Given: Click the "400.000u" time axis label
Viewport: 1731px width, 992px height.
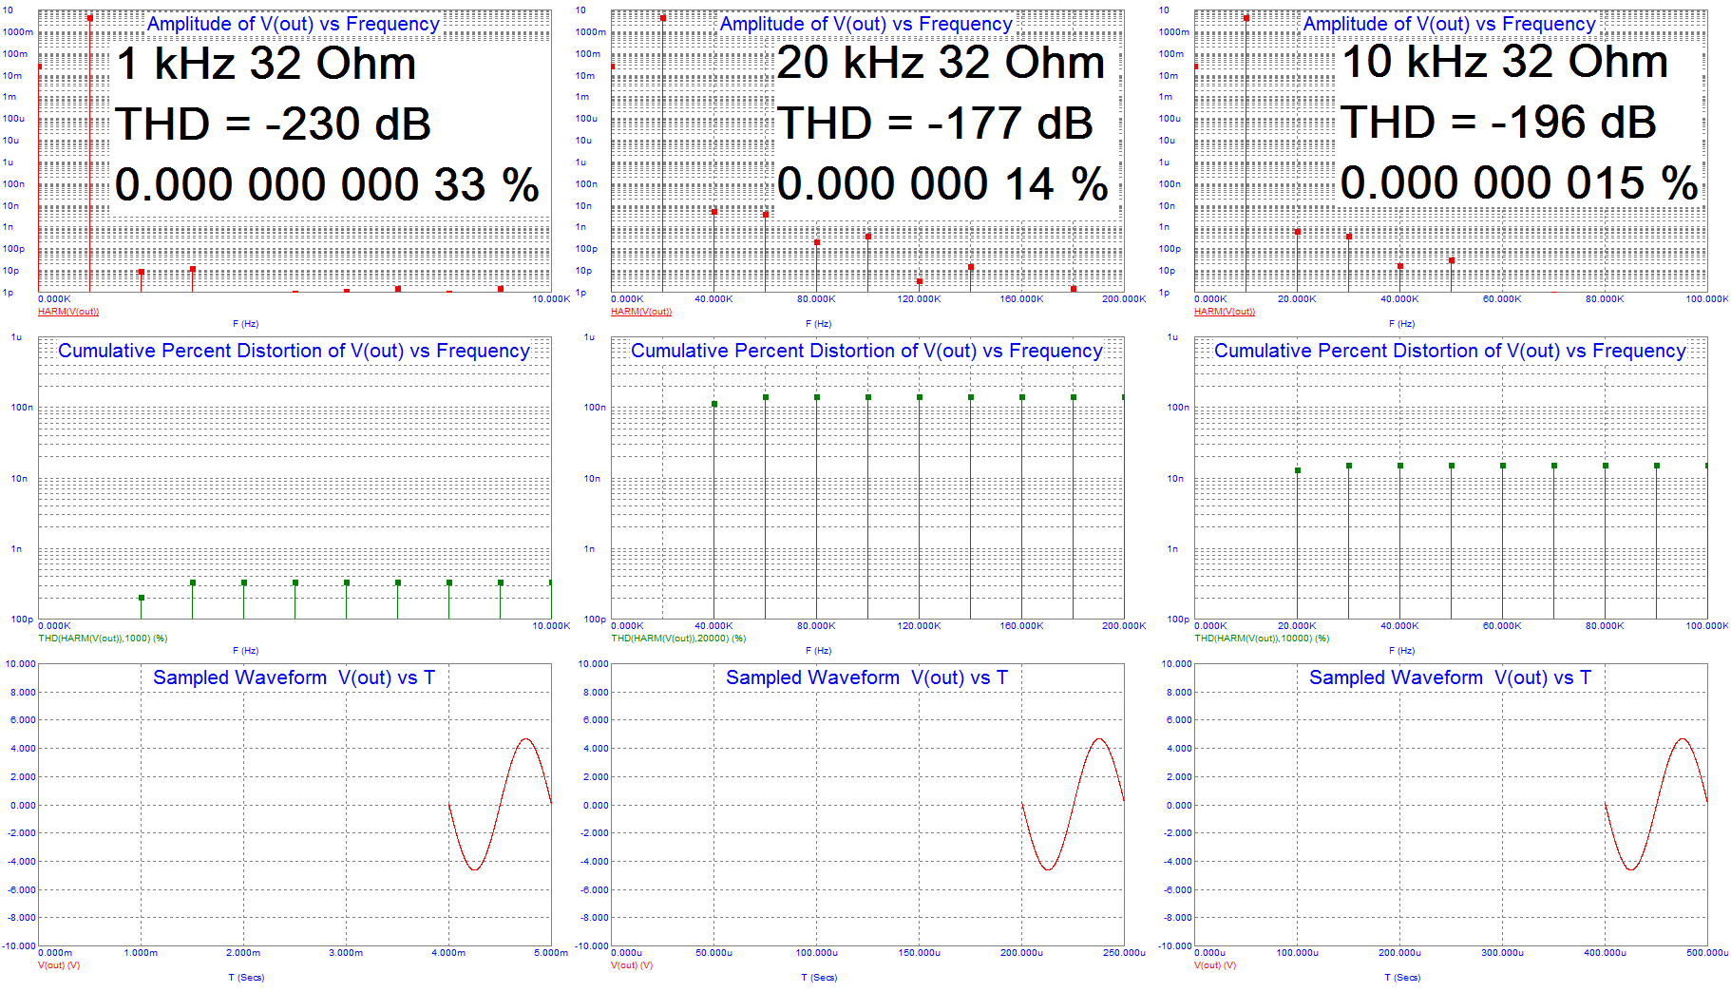Looking at the screenshot, I should tap(1605, 953).
